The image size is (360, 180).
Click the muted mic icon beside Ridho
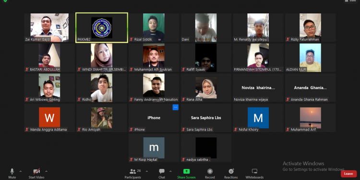pyautogui.click(x=79, y=99)
